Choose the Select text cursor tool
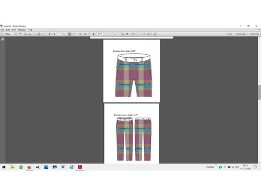This screenshot has width=261, height=195. coord(69,34)
